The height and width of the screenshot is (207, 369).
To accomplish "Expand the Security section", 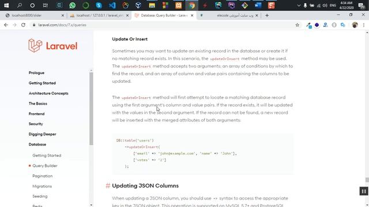I will [x=36, y=124].
